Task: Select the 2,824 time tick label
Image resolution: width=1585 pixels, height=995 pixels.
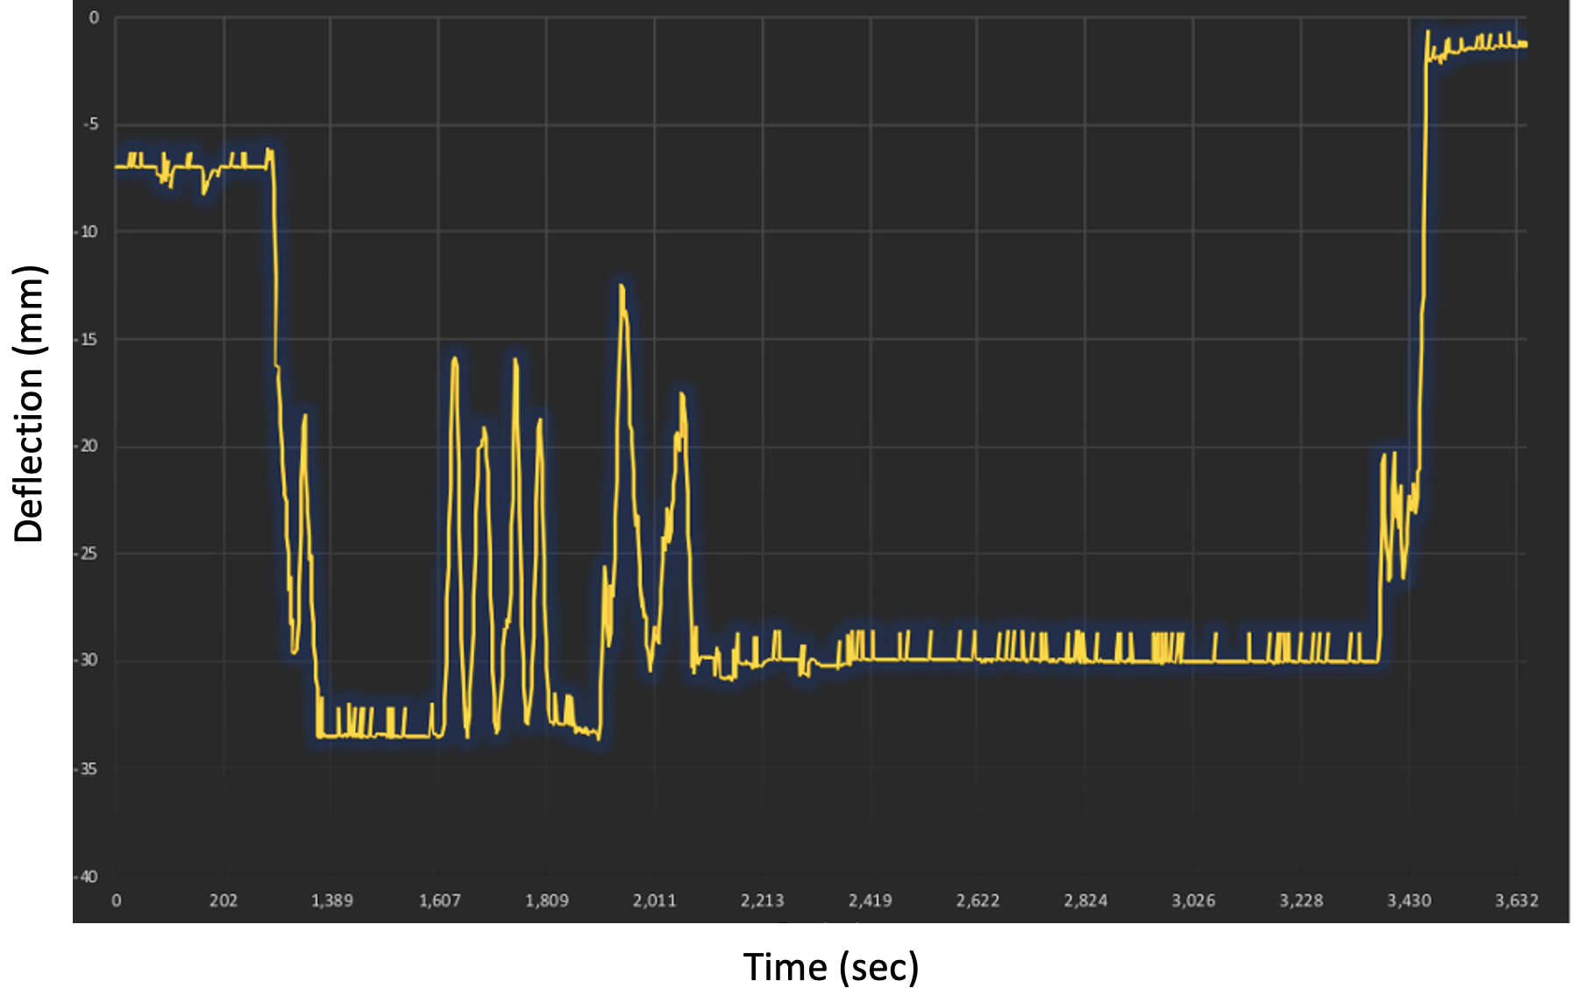Action: [1085, 900]
